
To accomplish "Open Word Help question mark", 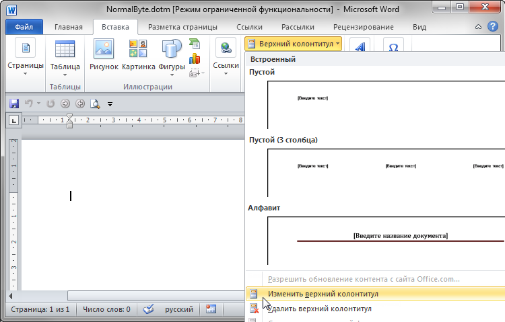I will [493, 26].
